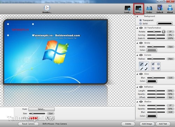Image resolution: width=175 pixels, height=127 pixels.
Task: Select the Solid background radio button
Action: click(140, 23)
